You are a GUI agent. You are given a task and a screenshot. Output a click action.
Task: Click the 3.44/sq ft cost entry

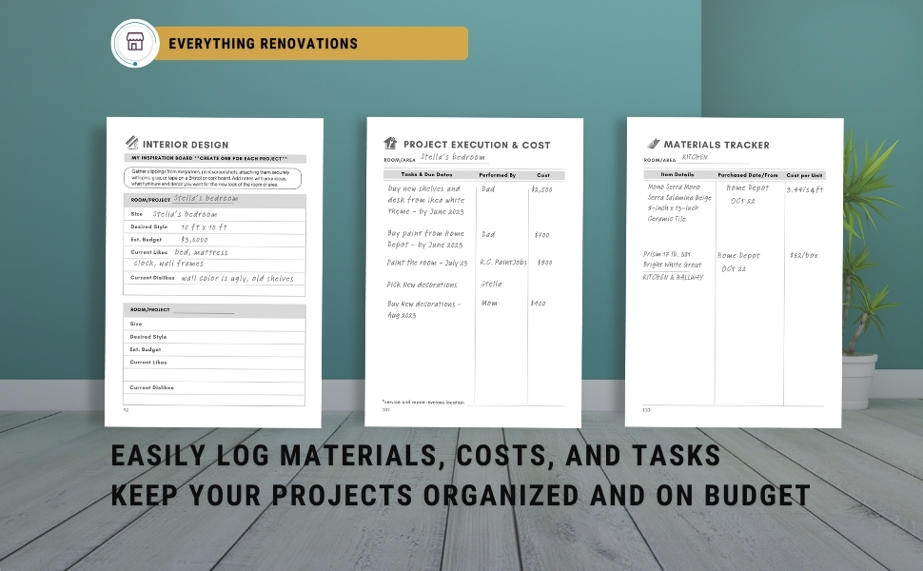(805, 190)
